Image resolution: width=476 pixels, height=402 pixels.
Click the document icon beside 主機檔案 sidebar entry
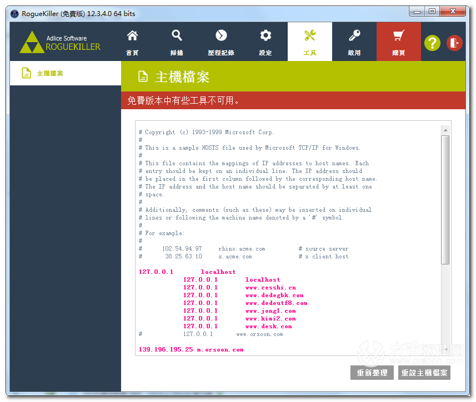[26, 73]
